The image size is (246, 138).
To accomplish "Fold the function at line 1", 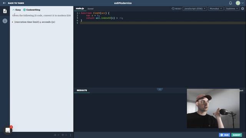I will 79,13.
